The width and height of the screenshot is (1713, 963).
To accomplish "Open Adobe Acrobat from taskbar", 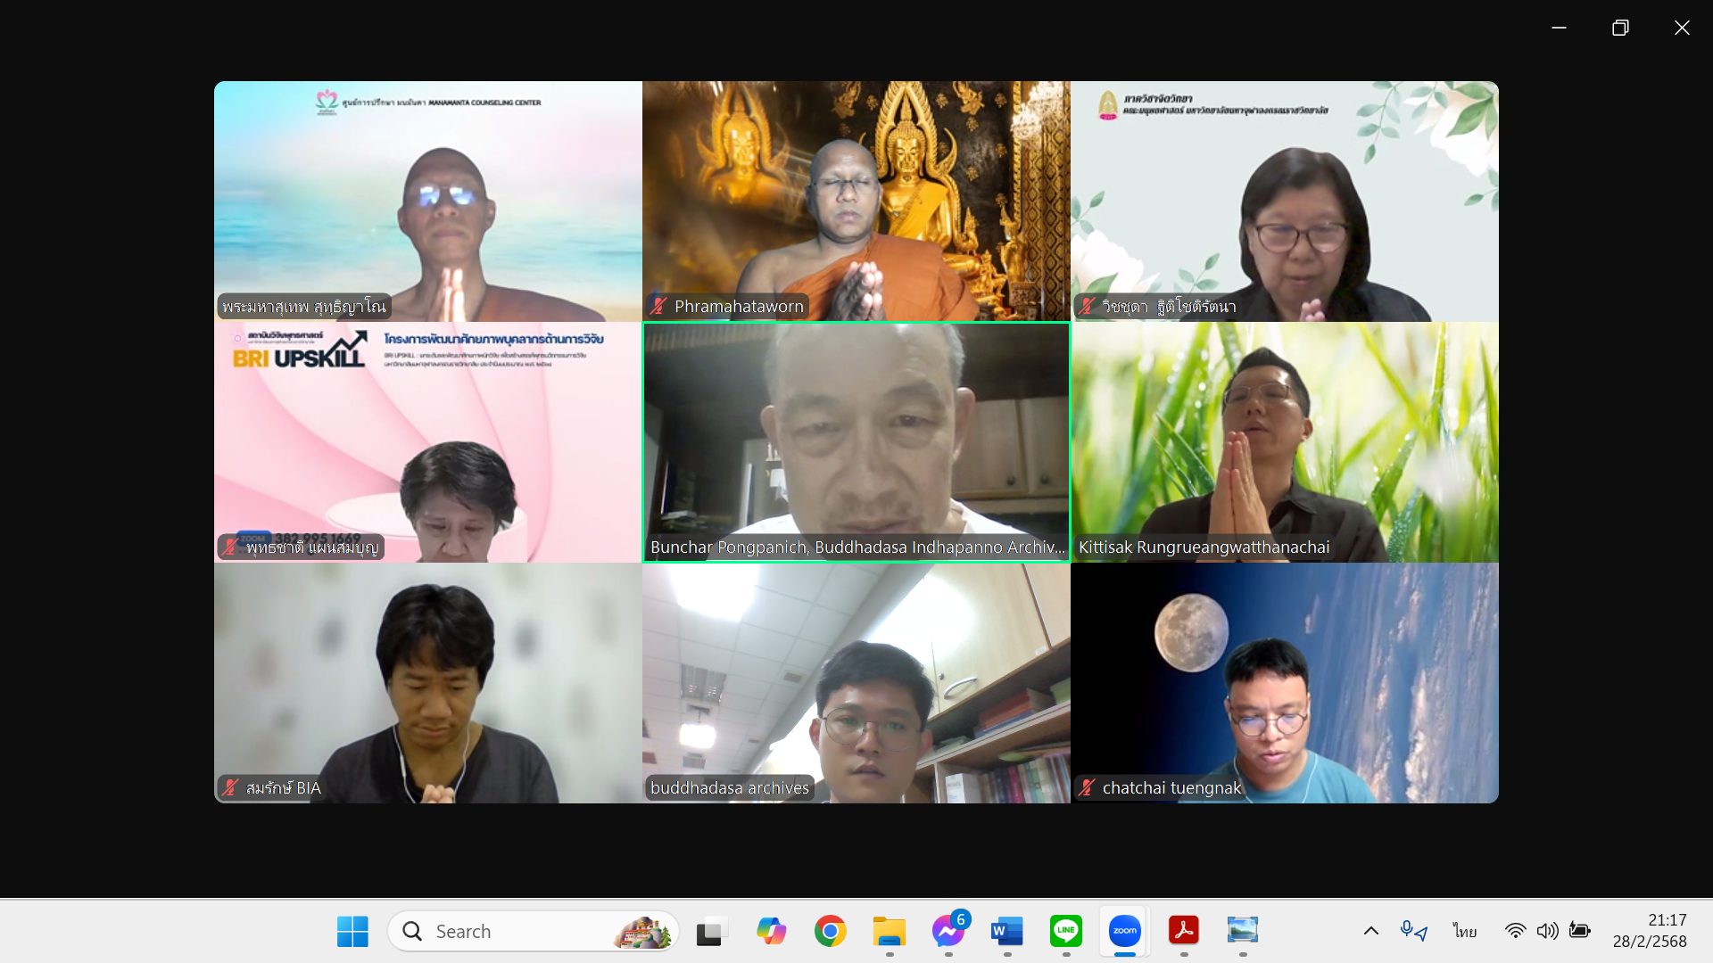I will pos(1183,931).
